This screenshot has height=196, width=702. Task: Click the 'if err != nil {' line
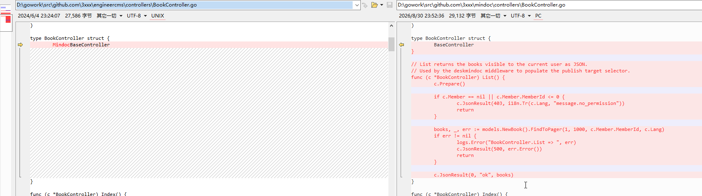455,136
